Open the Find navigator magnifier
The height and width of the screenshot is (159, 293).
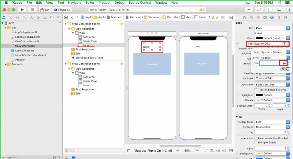pos(24,17)
